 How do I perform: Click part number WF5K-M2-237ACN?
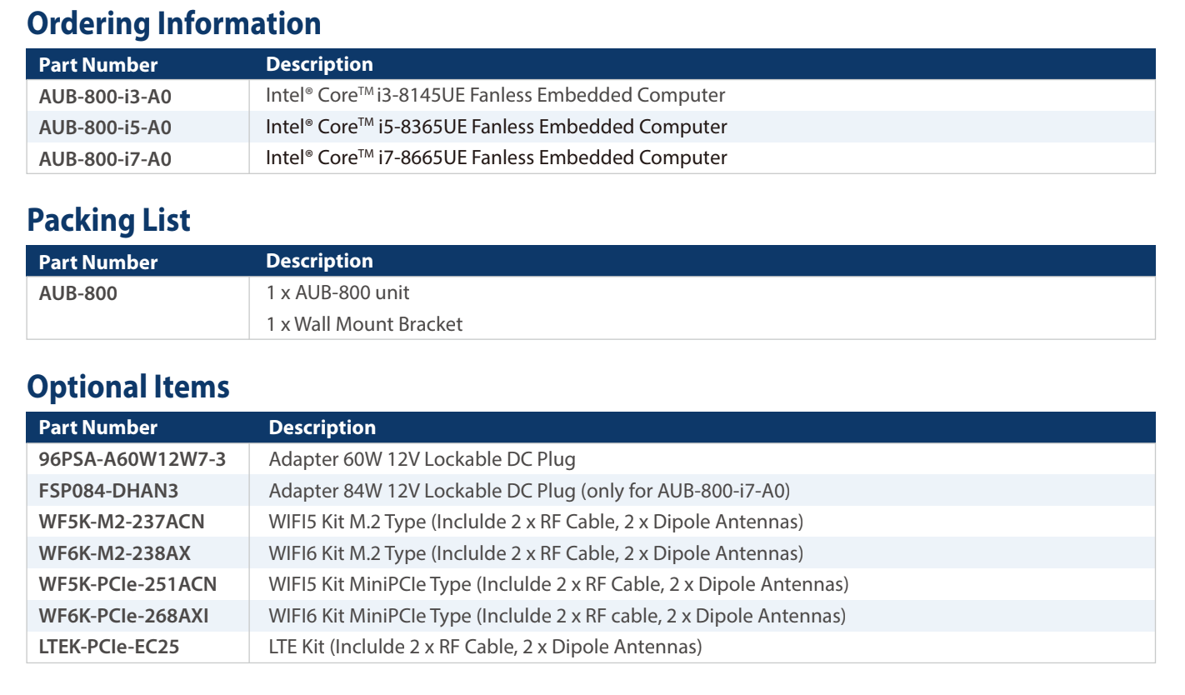122,522
